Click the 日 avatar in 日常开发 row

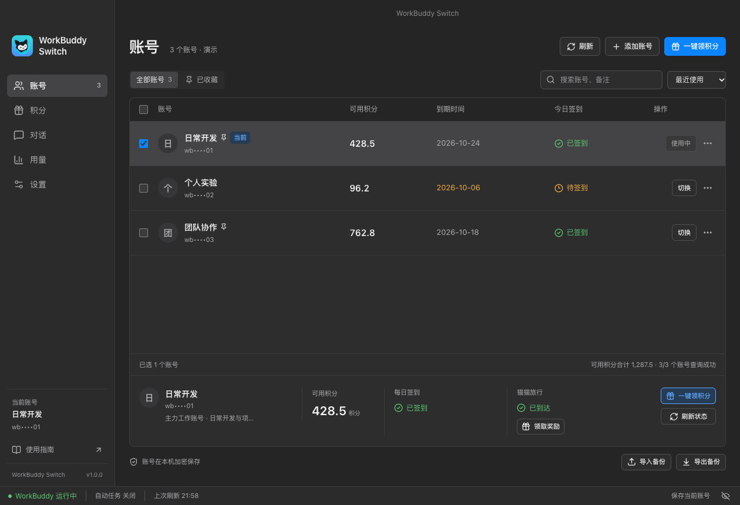pyautogui.click(x=168, y=143)
